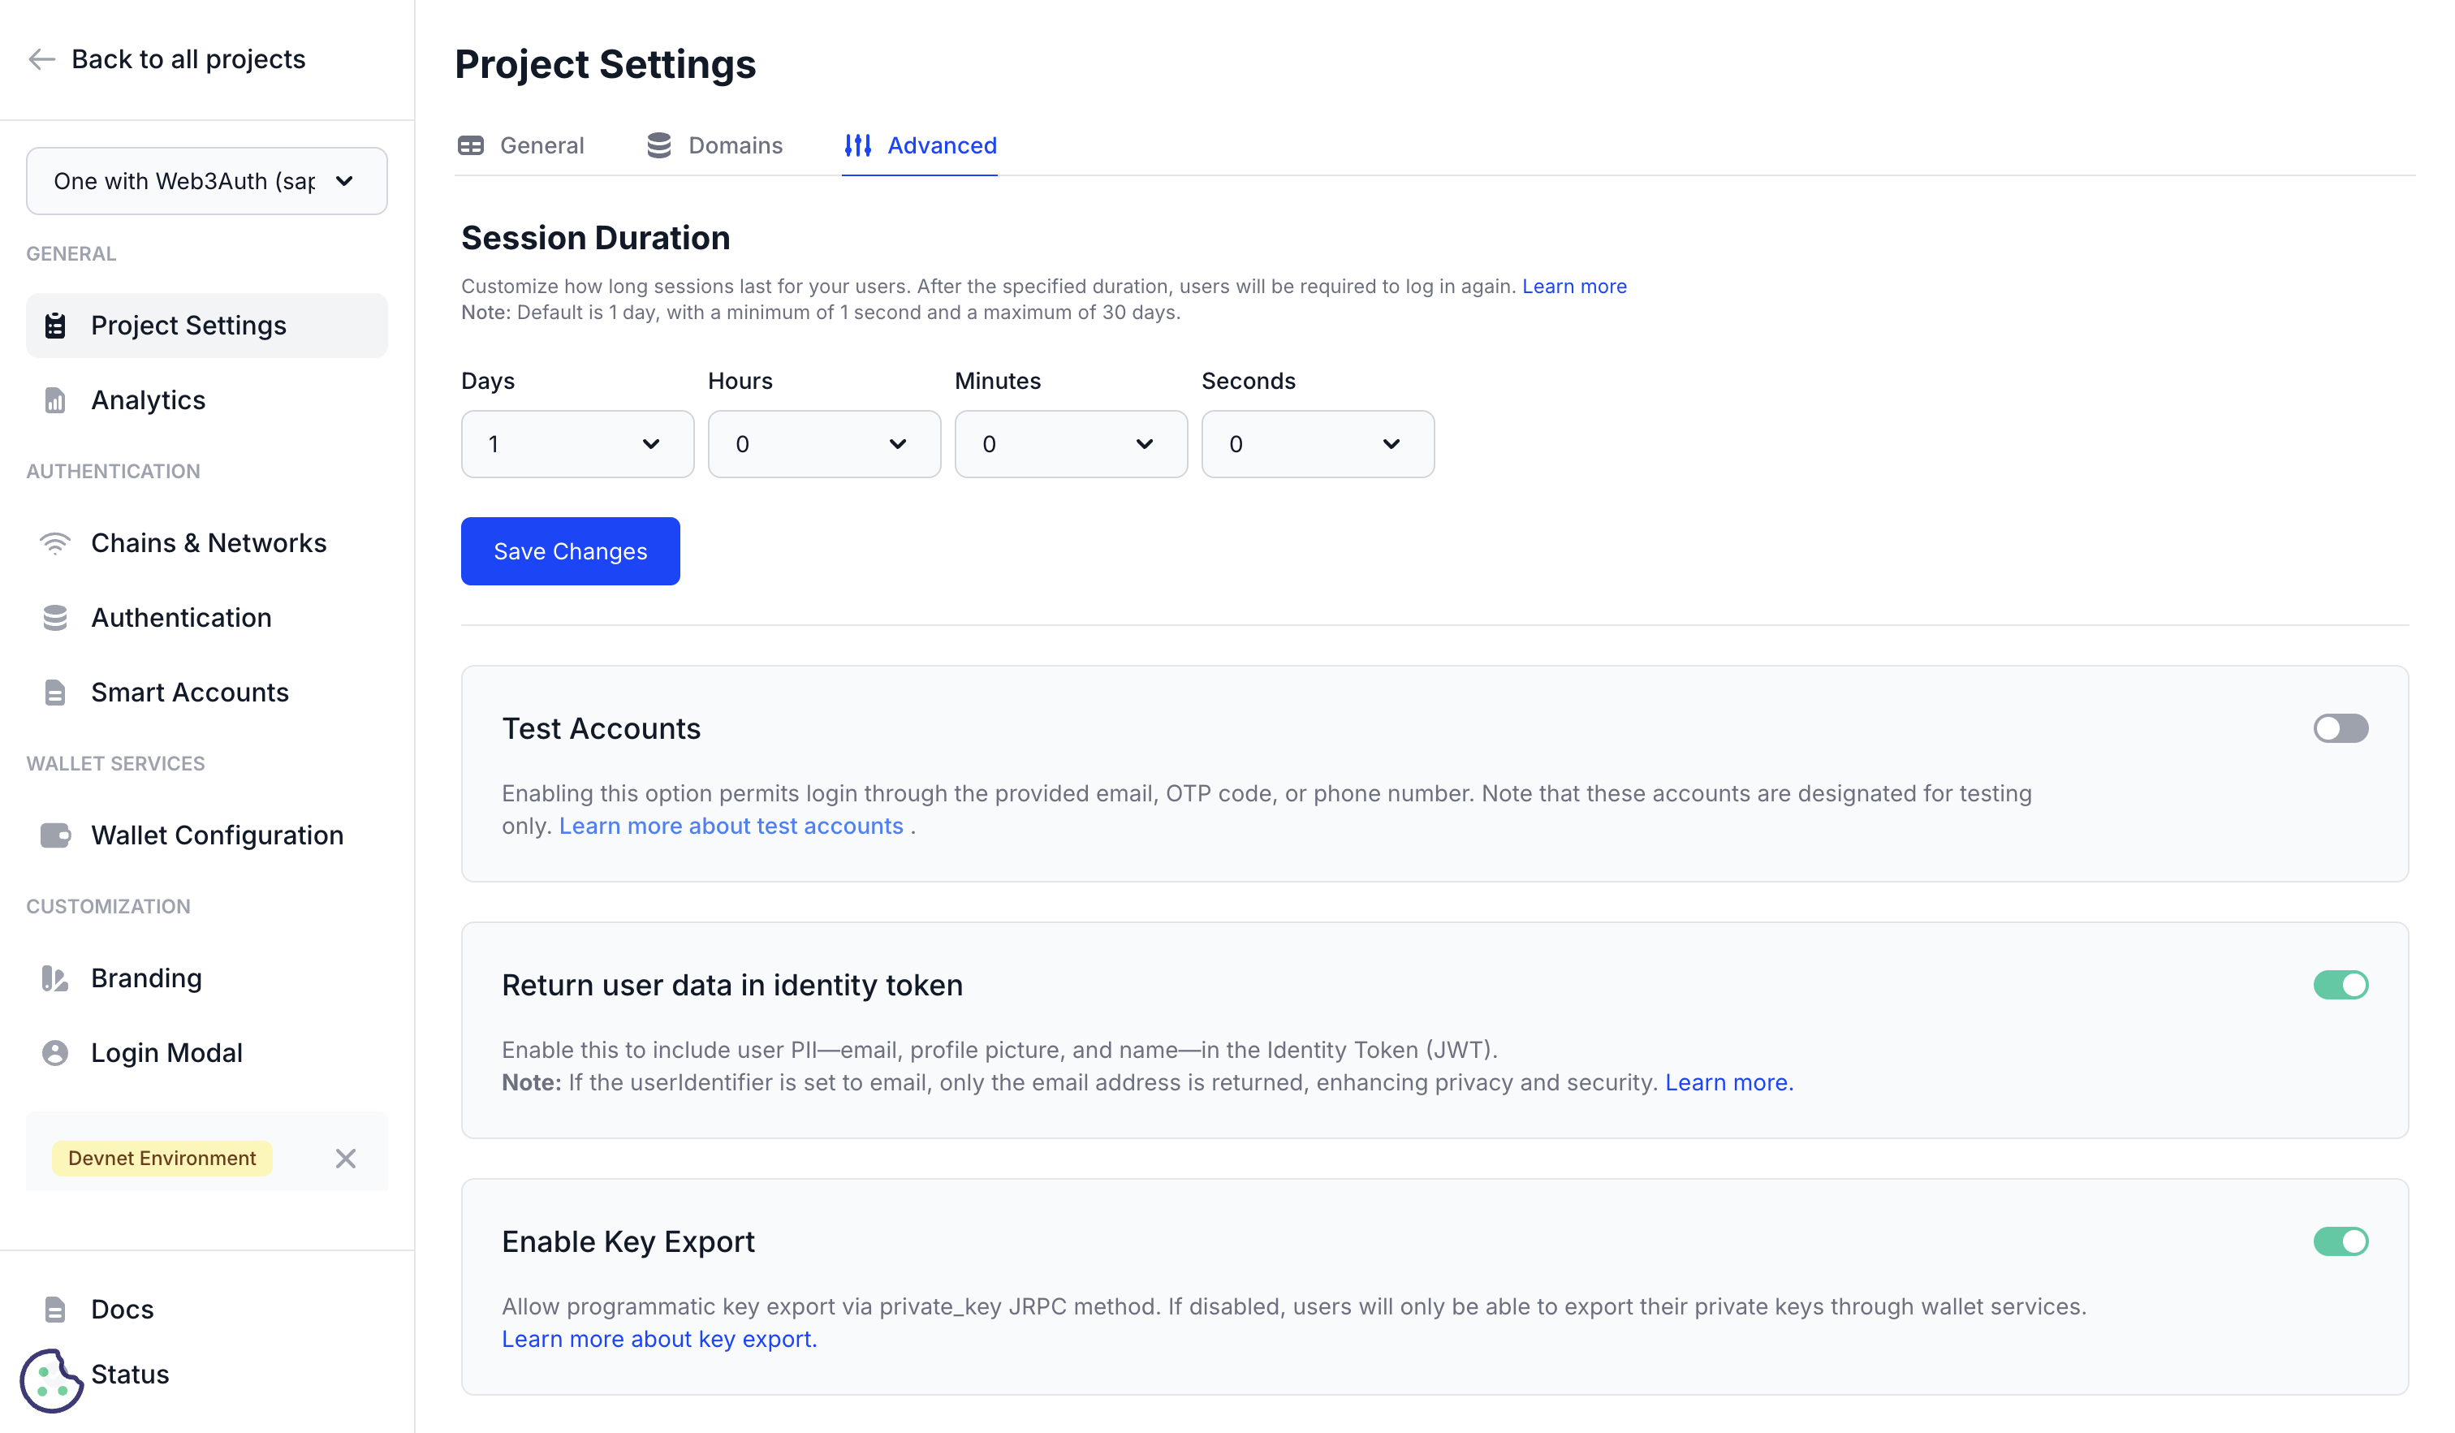Select the Smart Accounts document icon

coord(54,692)
